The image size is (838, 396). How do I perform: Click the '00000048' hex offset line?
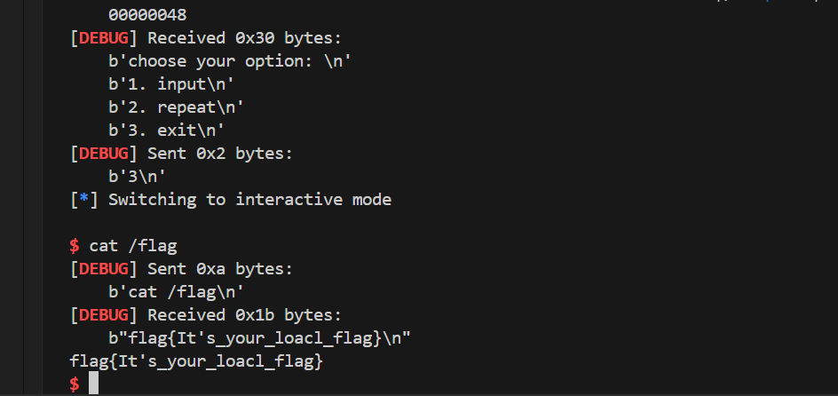pos(147,15)
